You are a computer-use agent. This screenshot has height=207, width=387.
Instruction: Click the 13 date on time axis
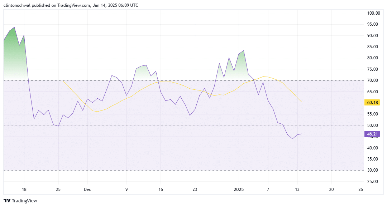(297, 189)
